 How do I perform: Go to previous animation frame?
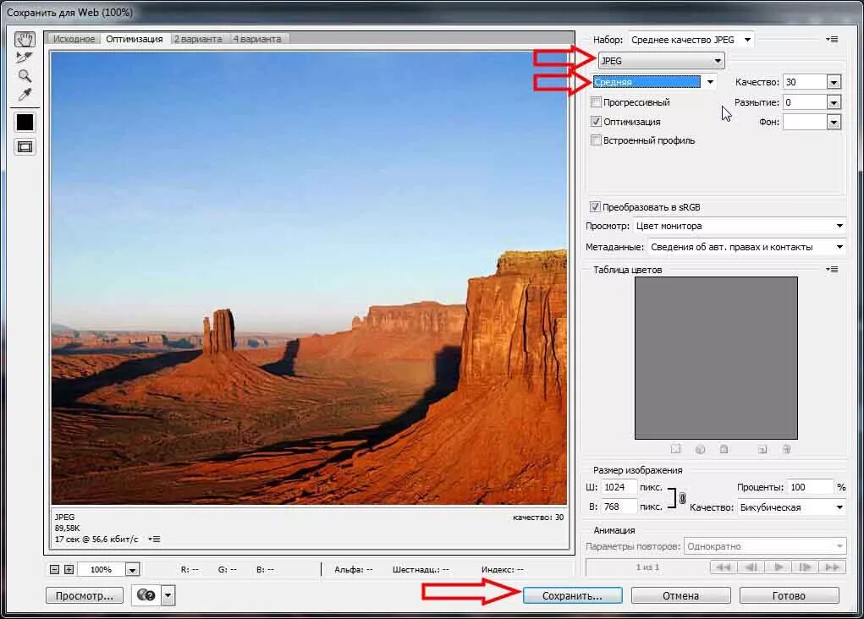[751, 567]
